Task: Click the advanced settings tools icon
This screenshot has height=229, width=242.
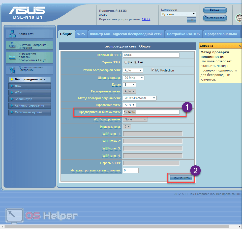Action: pos(12,69)
